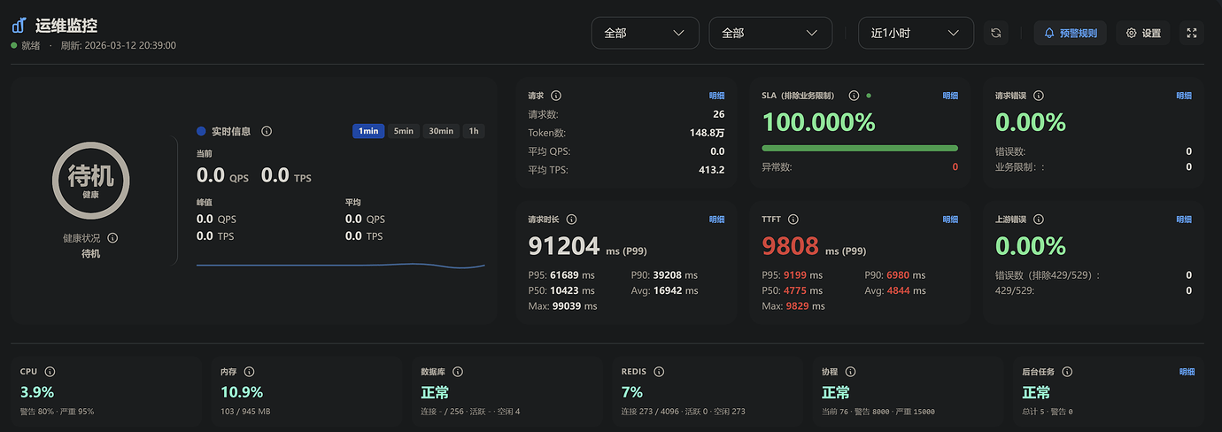
Task: Enter fullscreen via the expand icon
Action: point(1192,33)
